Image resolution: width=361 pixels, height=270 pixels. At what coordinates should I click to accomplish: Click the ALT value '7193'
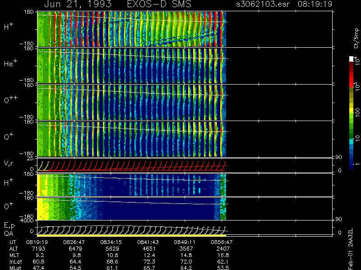pyautogui.click(x=39, y=249)
